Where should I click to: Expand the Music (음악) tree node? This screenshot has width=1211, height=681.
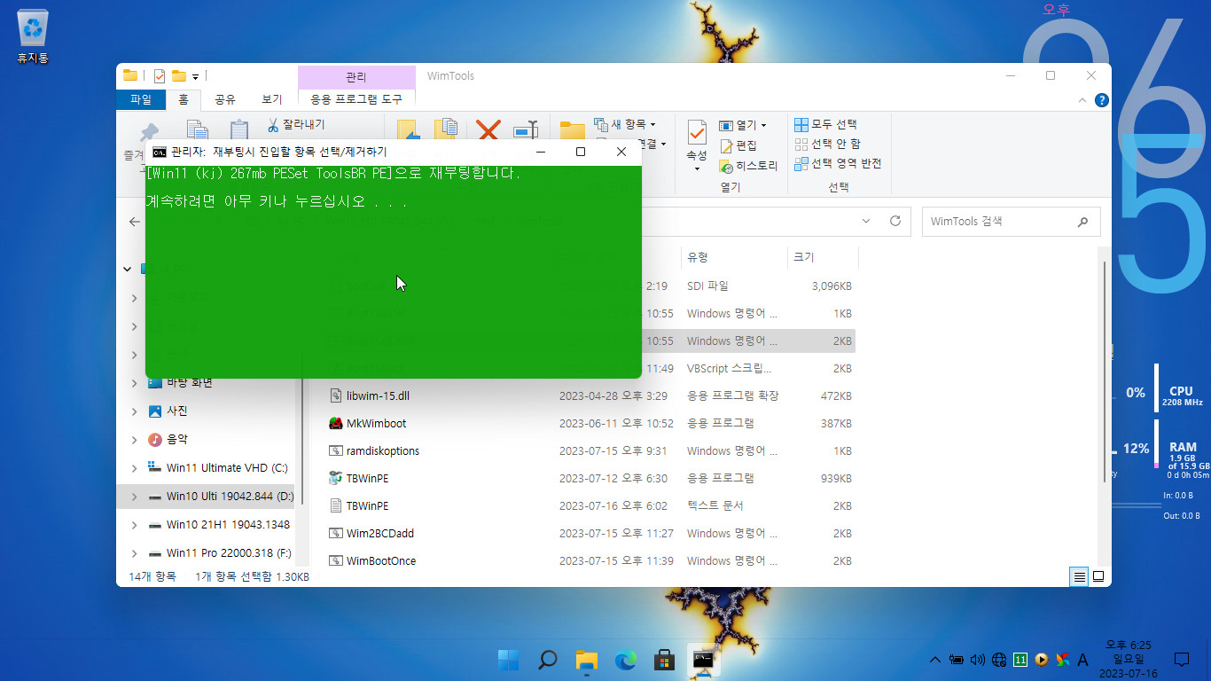[x=135, y=440]
